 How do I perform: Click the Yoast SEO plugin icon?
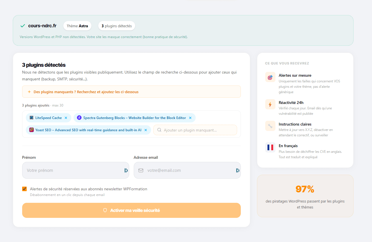[x=31, y=130]
